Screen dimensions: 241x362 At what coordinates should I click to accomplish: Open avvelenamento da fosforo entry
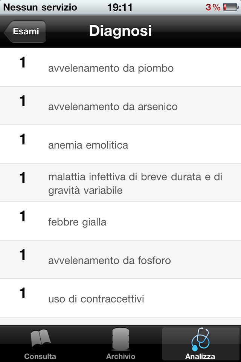tap(120, 259)
